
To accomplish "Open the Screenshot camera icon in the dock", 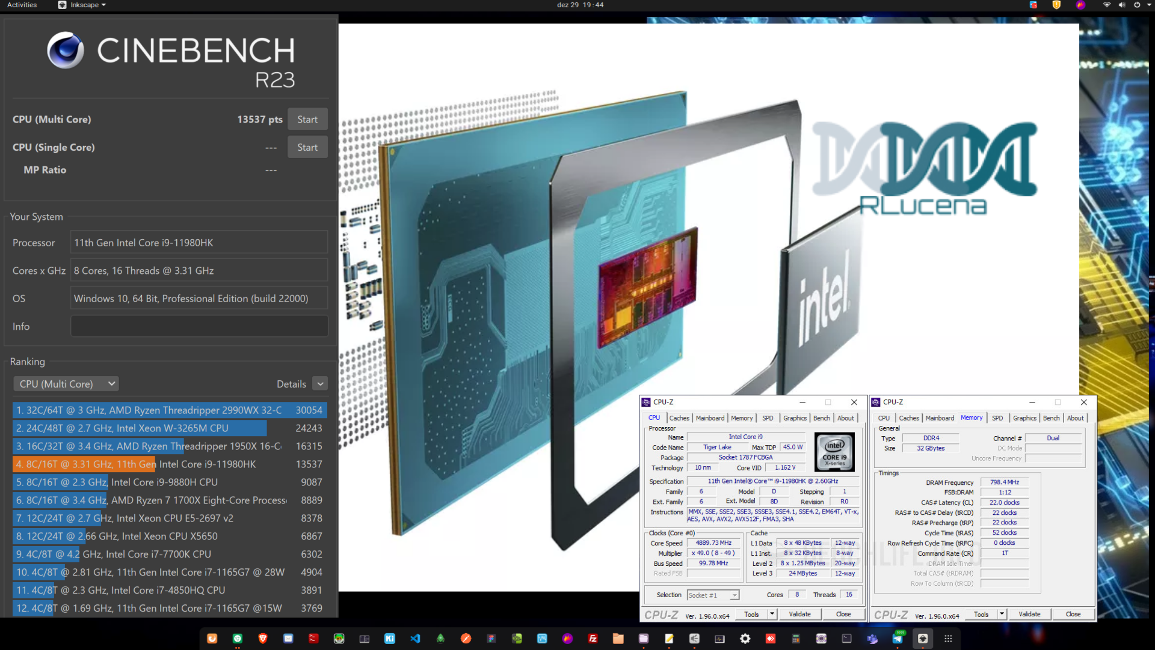I will [x=821, y=639].
